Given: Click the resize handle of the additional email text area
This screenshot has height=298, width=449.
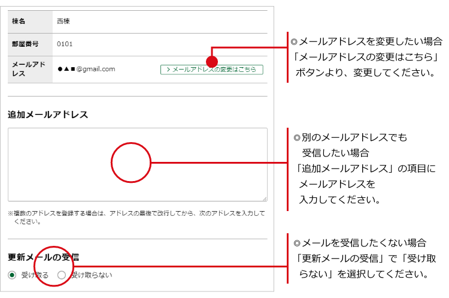Looking at the screenshot, I should [264, 198].
